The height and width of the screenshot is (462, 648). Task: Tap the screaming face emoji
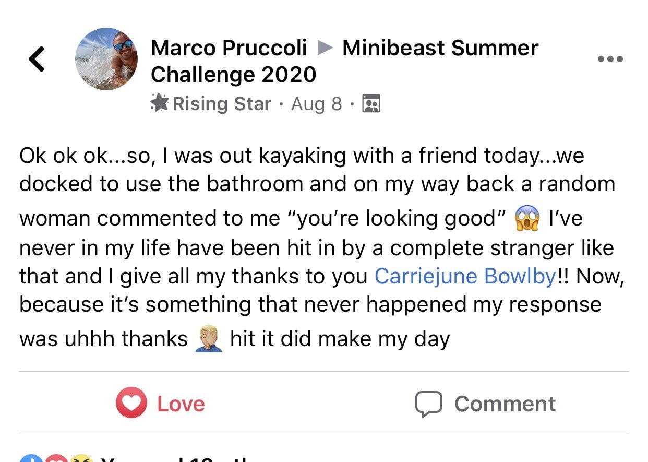point(526,219)
